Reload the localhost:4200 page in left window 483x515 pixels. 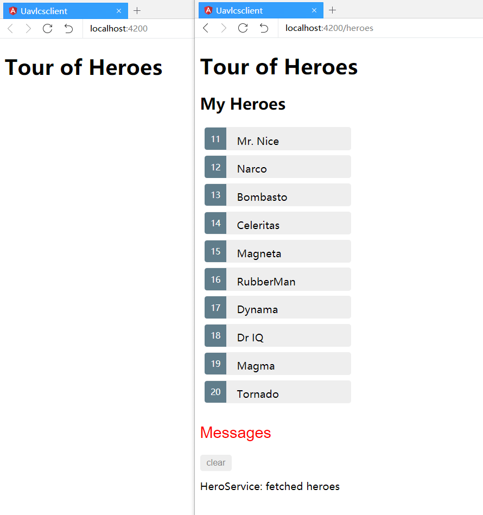click(47, 29)
